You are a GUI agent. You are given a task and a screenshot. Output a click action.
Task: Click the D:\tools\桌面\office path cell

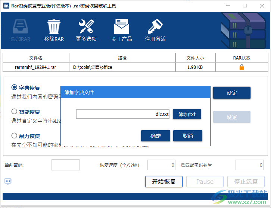pyautogui.click(x=122, y=67)
